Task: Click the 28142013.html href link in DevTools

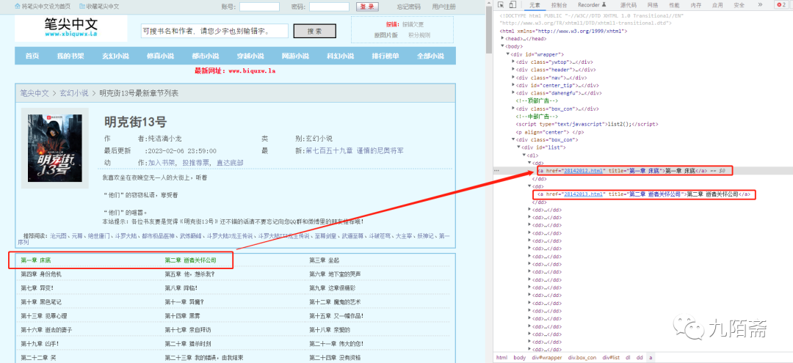Action: coord(583,194)
